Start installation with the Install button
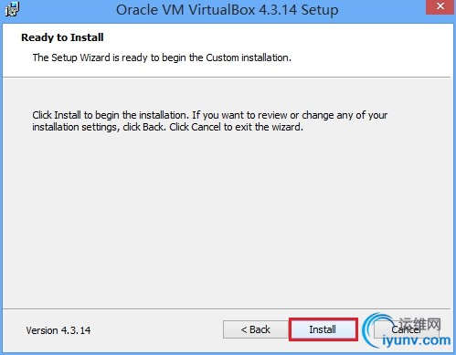Screen dimensions: 456x355 (323, 329)
